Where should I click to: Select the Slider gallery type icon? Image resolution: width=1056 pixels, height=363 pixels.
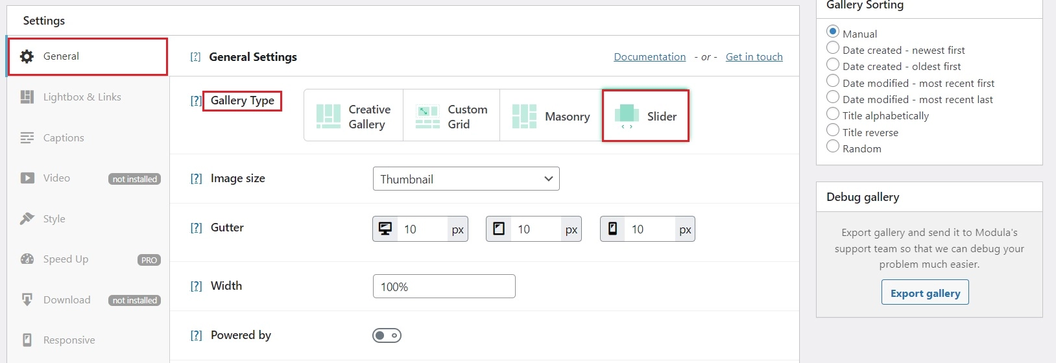(x=627, y=117)
